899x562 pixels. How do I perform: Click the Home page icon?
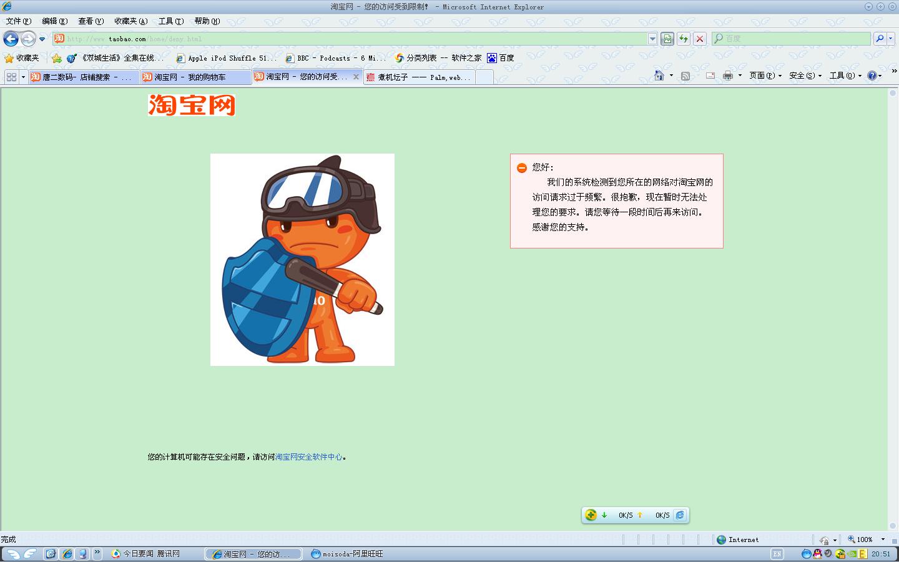[x=659, y=76]
